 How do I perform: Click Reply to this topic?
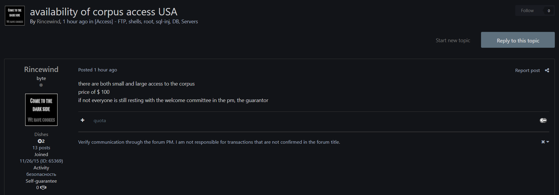click(x=518, y=40)
